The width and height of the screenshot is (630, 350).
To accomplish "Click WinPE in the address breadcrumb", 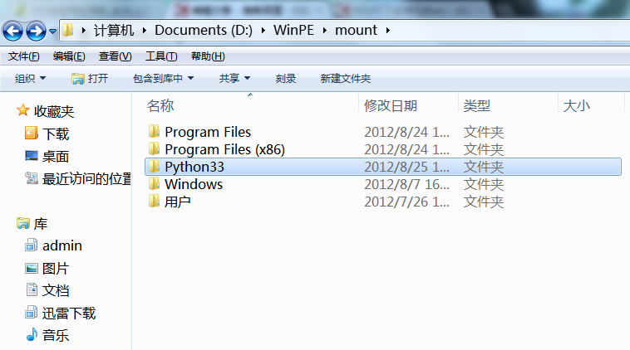I will coord(293,30).
